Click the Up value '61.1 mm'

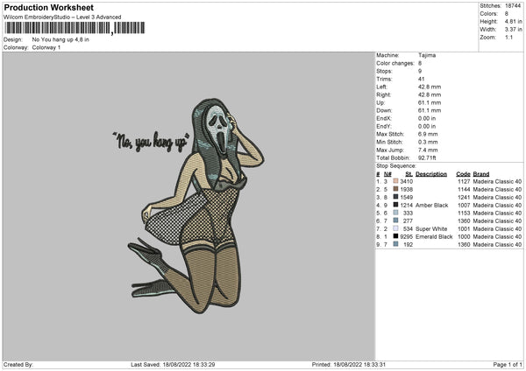point(430,102)
